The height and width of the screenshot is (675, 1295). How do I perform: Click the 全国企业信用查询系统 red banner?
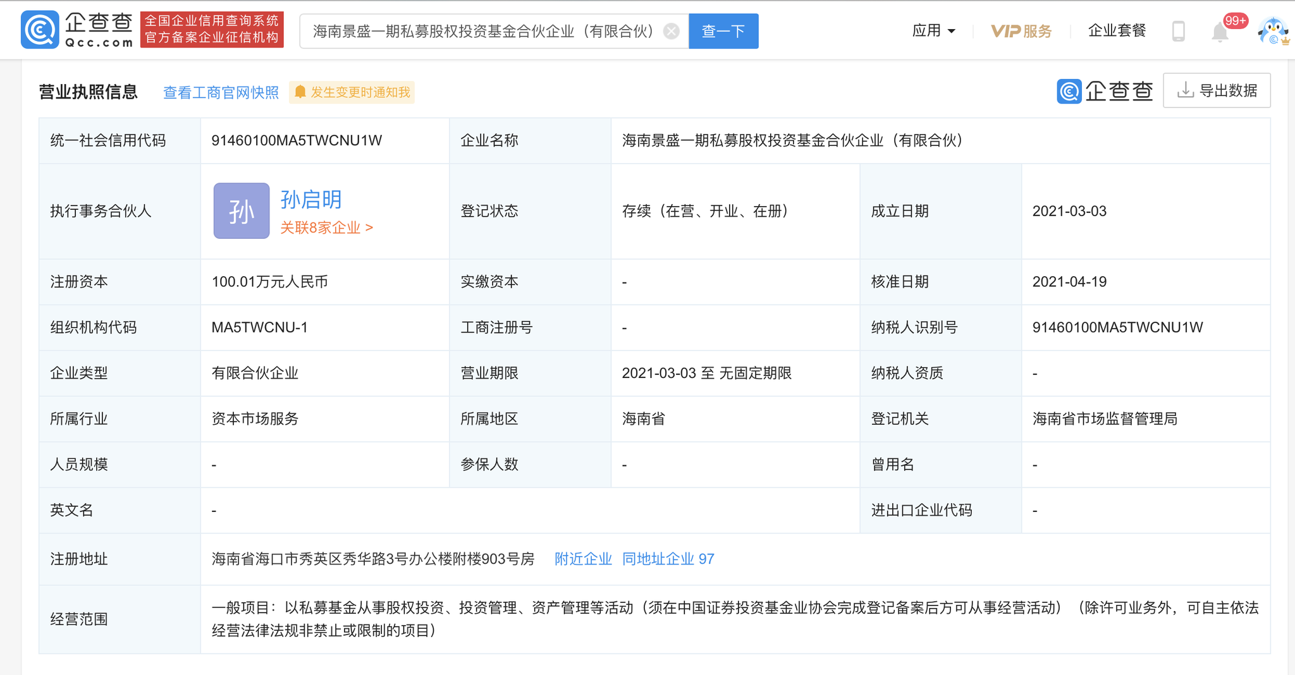point(212,29)
